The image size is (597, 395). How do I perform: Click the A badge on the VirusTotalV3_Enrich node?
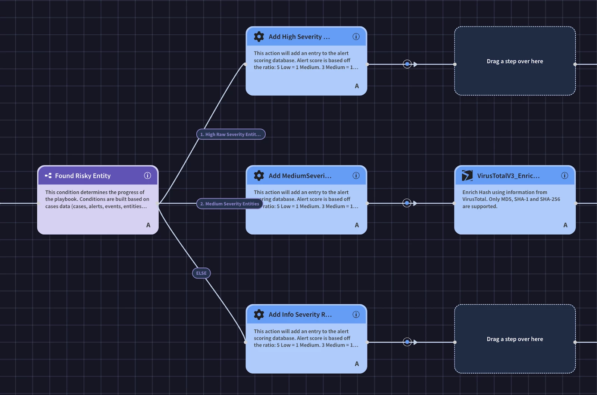[x=565, y=225]
